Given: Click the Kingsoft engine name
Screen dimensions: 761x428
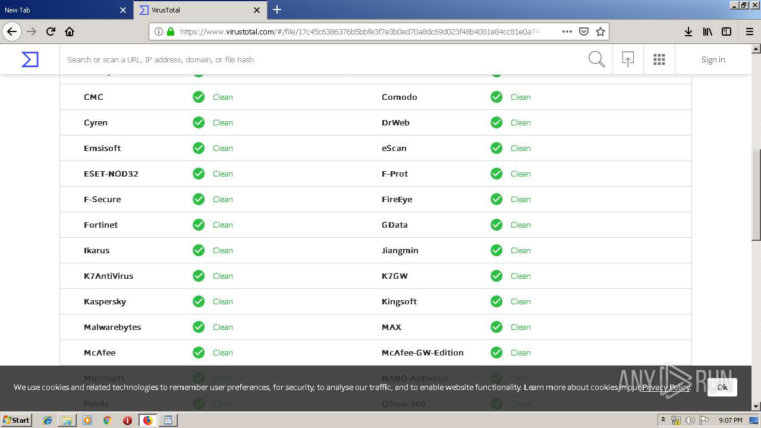Looking at the screenshot, I should pyautogui.click(x=400, y=301).
